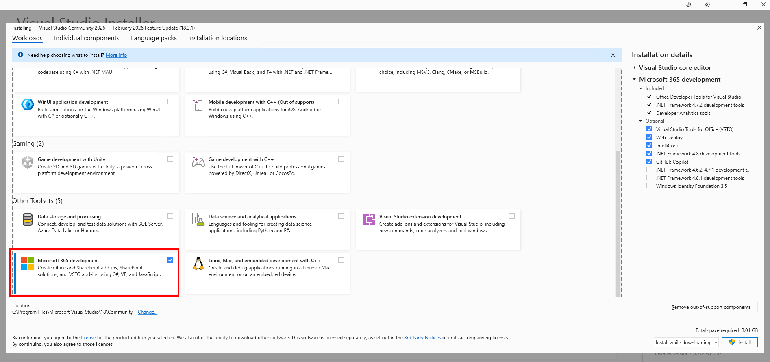The width and height of the screenshot is (770, 362).
Task: Click the Data science flask and chart icon
Action: click(x=198, y=220)
